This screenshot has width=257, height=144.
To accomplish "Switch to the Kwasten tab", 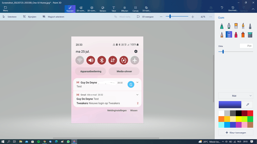I will tap(70, 9).
